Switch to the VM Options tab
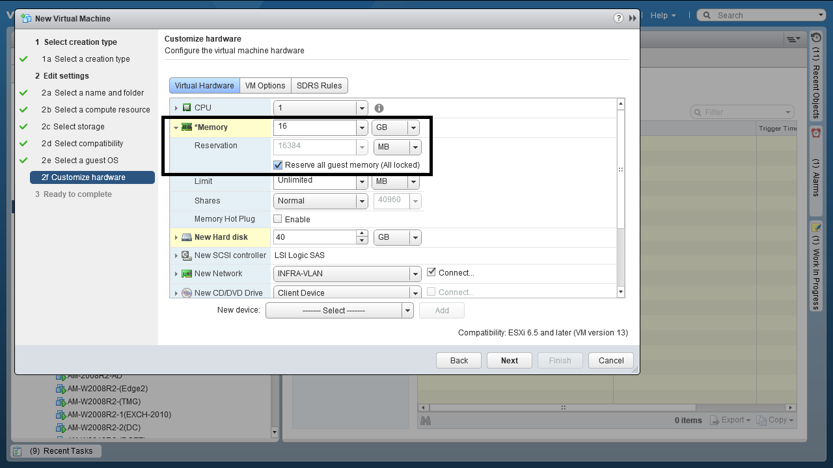This screenshot has height=468, width=833. click(x=265, y=86)
